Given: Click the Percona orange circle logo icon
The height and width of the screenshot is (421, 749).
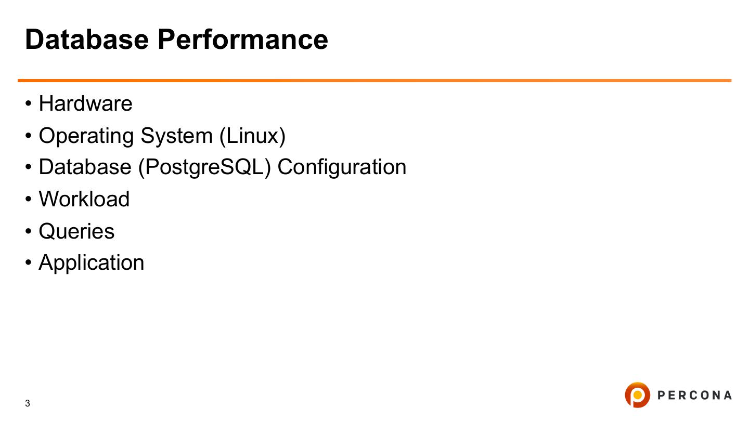Looking at the screenshot, I should tap(637, 395).
